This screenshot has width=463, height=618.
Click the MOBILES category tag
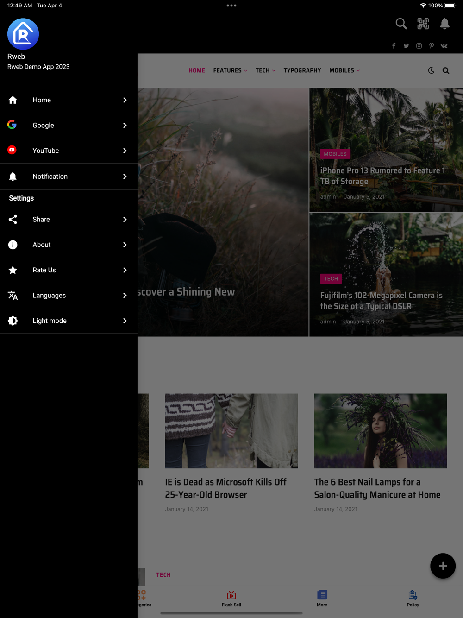pos(335,154)
